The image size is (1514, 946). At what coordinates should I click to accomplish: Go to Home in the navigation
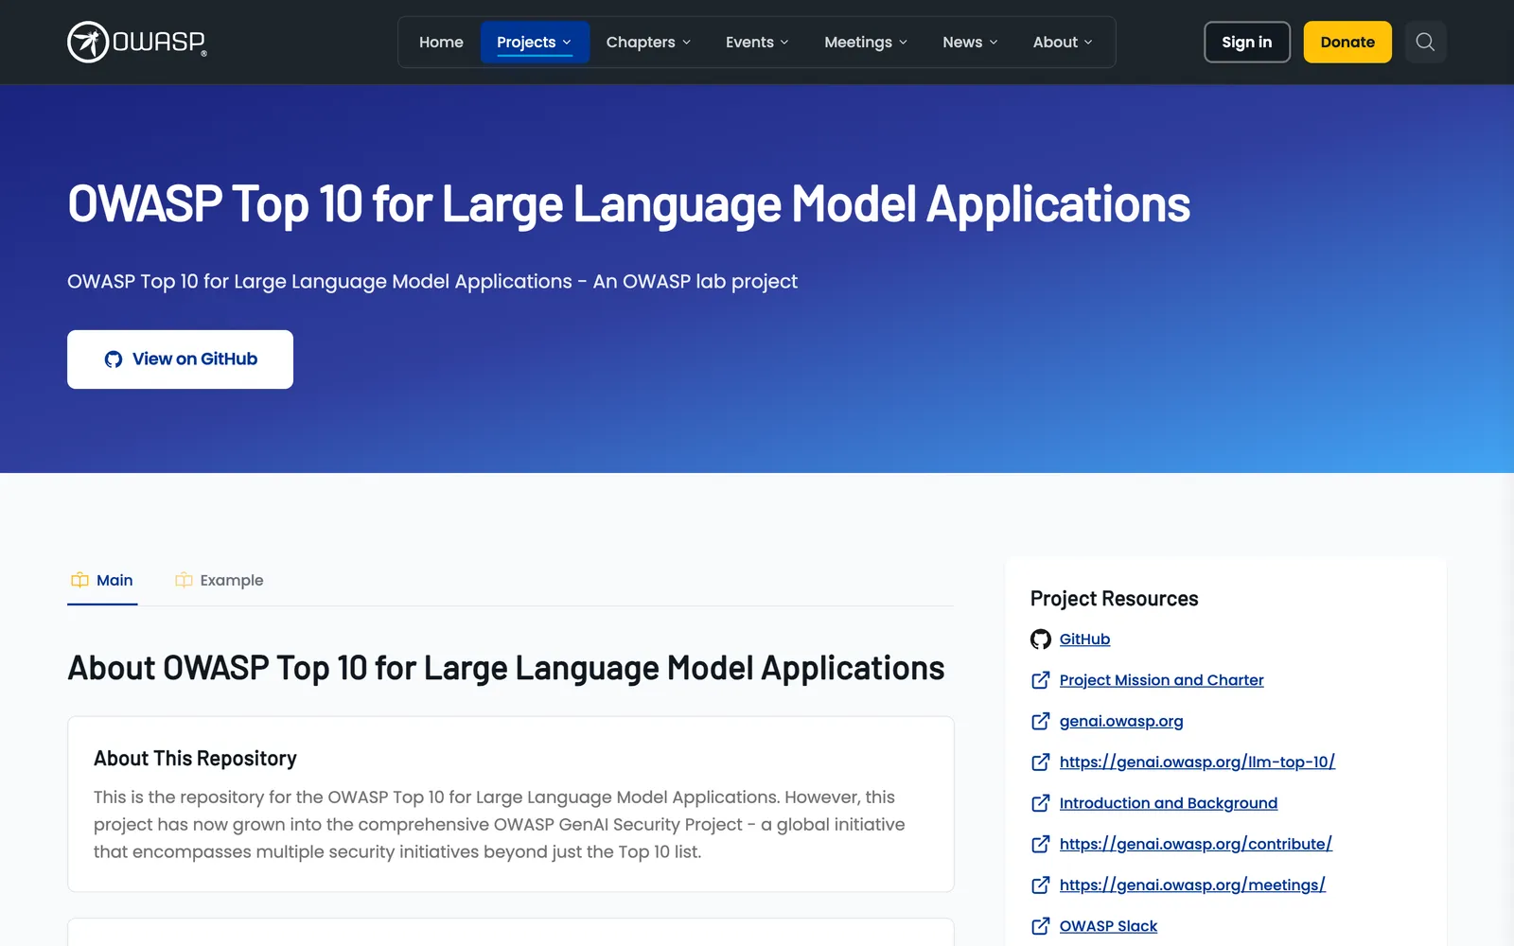[x=441, y=43]
